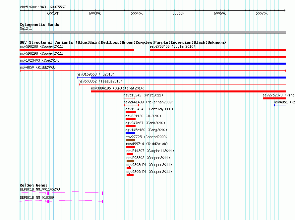This screenshot has height=220, width=295.
Task: Click the RefSeq Genes track title
Action: click(33, 185)
